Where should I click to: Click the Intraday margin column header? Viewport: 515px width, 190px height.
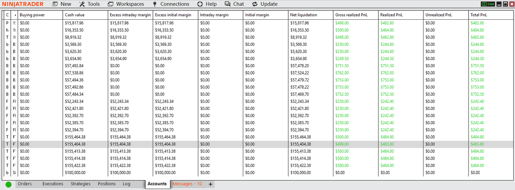point(221,15)
